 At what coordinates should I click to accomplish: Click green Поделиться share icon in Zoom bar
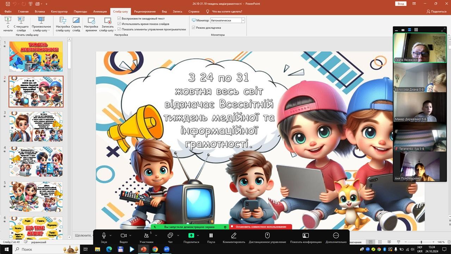pyautogui.click(x=191, y=235)
